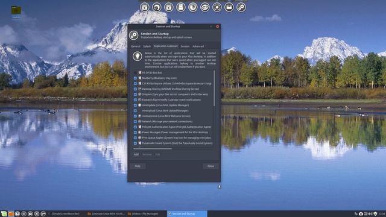Click the seventh round launcher in bottom panel
Screen dimensions: 386x217
pos(43,214)
